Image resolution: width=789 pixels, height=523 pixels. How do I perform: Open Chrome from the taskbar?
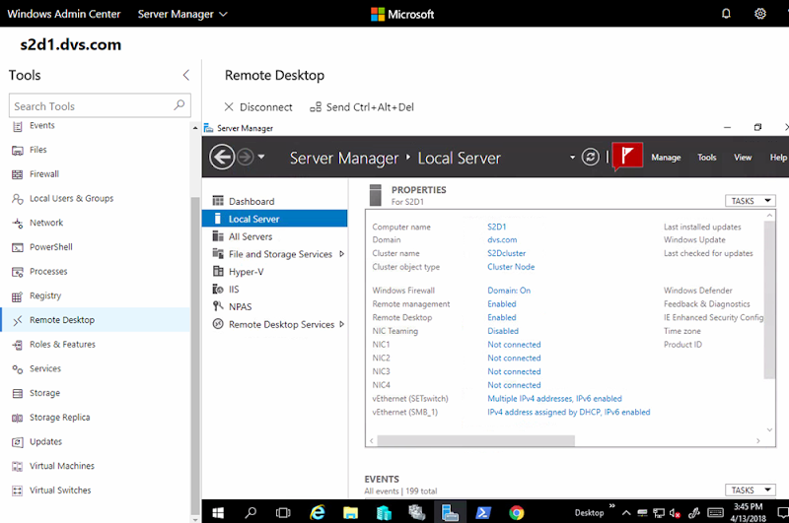(x=516, y=512)
